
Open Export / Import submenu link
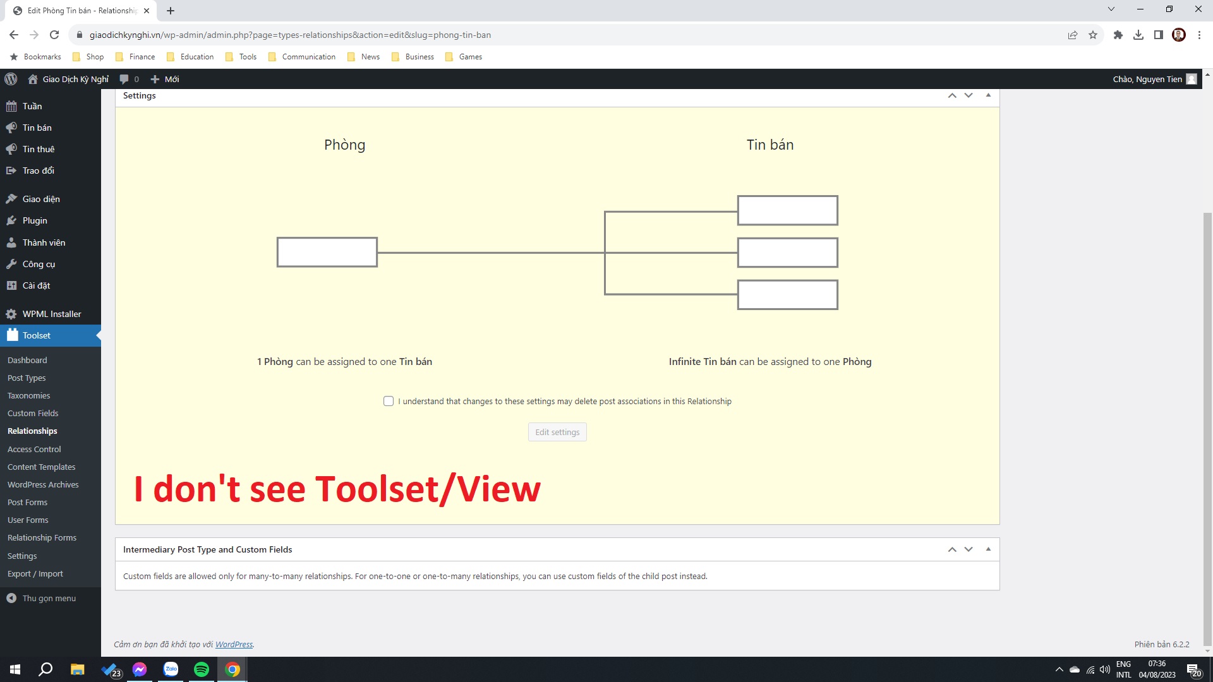pyautogui.click(x=35, y=573)
